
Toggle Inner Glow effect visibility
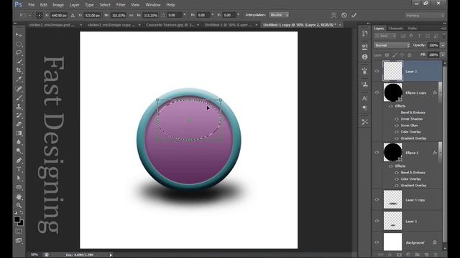click(x=397, y=125)
